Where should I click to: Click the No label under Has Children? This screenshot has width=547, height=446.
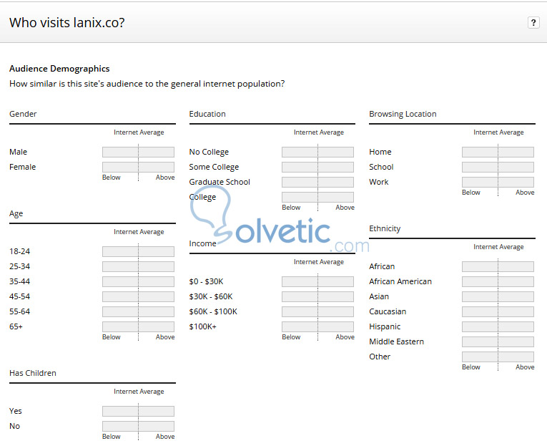(14, 426)
